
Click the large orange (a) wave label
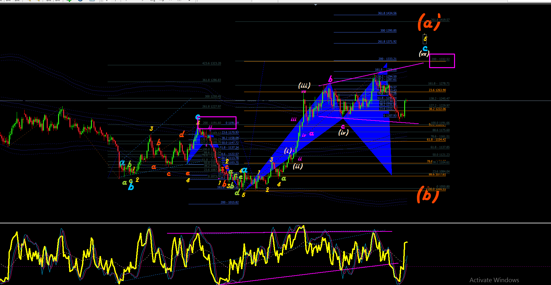[x=429, y=22]
